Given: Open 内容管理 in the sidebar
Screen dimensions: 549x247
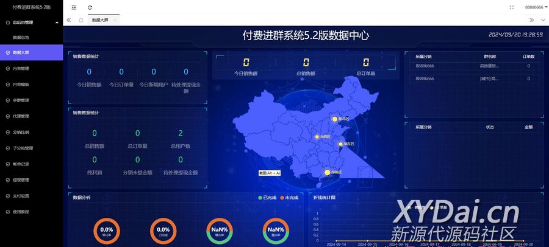Looking at the screenshot, I should coord(21,69).
